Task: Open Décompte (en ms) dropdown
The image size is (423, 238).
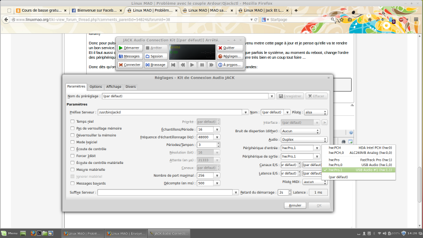Action: [217, 183]
